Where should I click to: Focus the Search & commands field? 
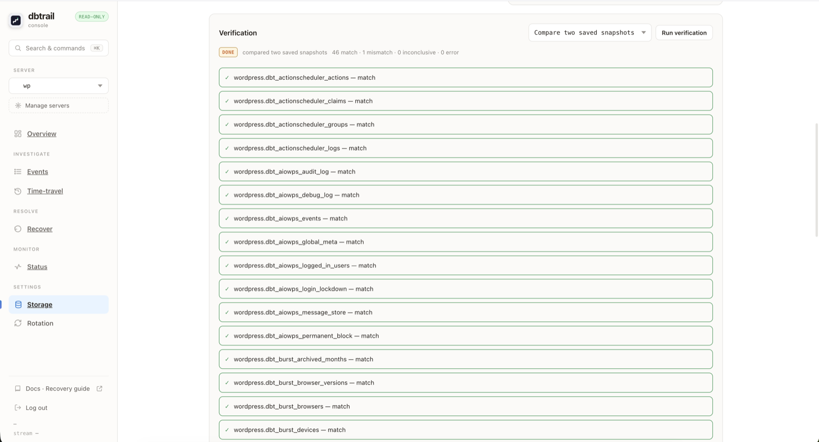(x=58, y=48)
